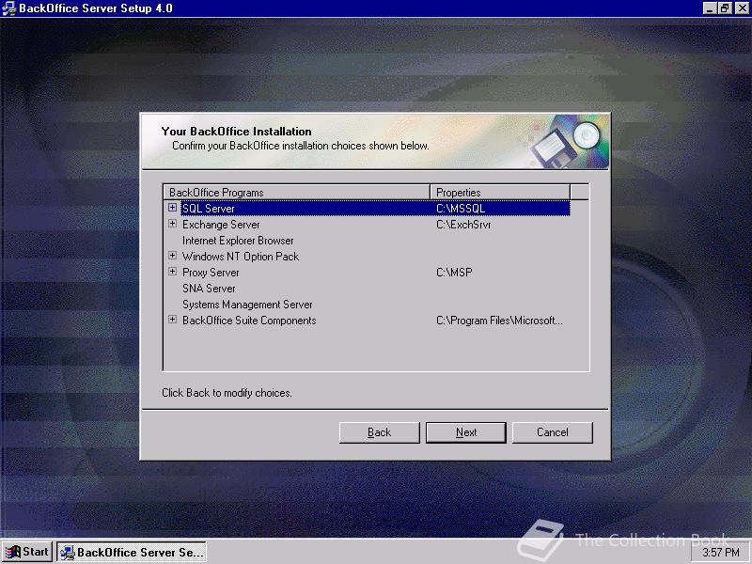Select Windows NT Option Pack entry
Viewport: 752px width, 564px height.
tap(241, 257)
